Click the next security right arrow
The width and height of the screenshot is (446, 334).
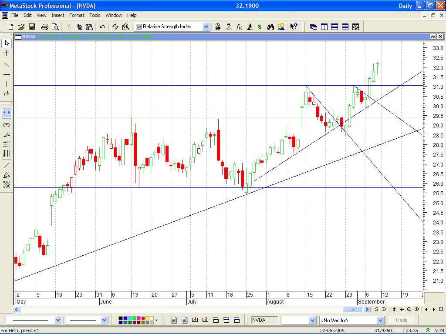pos(434,309)
